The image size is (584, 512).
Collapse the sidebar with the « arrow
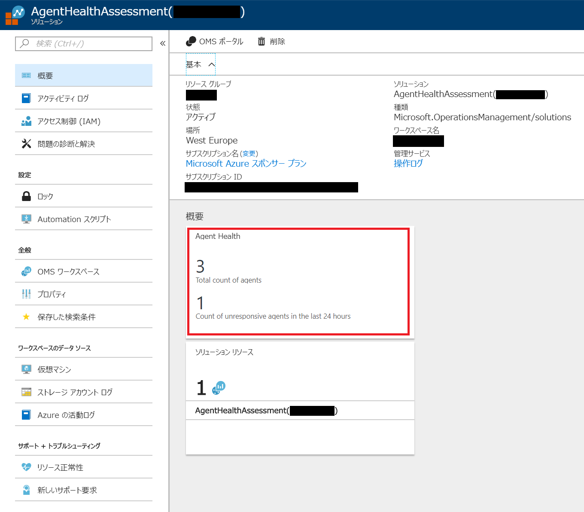pyautogui.click(x=163, y=43)
